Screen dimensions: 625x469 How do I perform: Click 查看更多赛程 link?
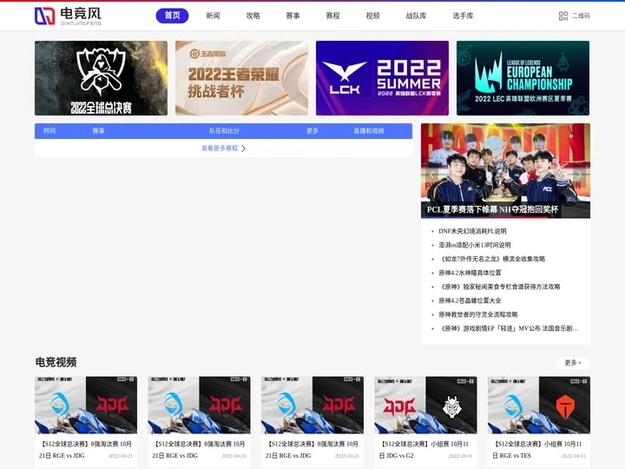click(x=220, y=149)
